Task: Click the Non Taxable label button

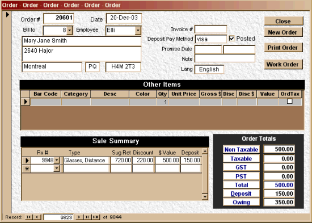Action: tap(241, 149)
